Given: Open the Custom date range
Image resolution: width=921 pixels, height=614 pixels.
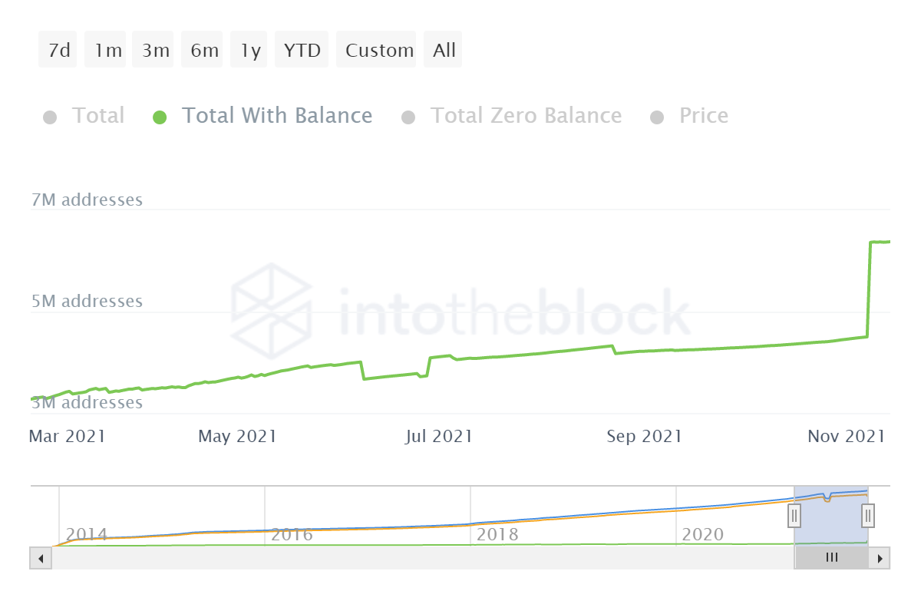Looking at the screenshot, I should click(378, 51).
